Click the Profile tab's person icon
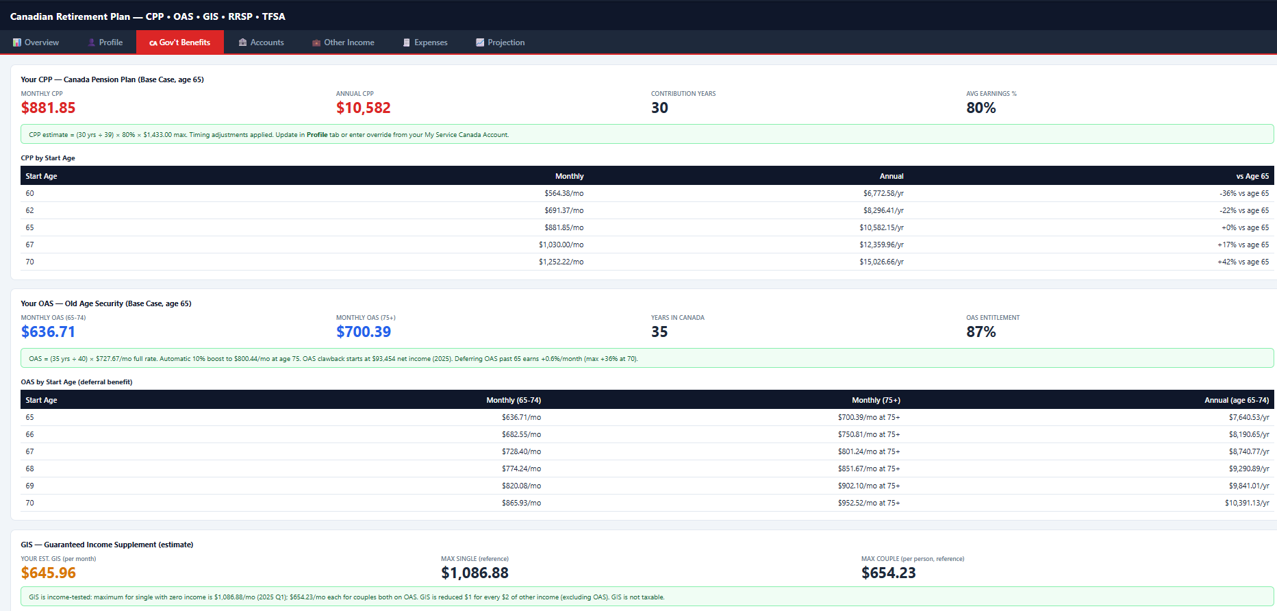The image size is (1277, 611). pos(92,42)
